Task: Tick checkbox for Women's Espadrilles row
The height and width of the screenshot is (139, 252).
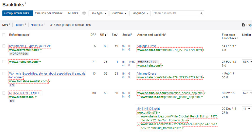Action: click(x=4, y=74)
